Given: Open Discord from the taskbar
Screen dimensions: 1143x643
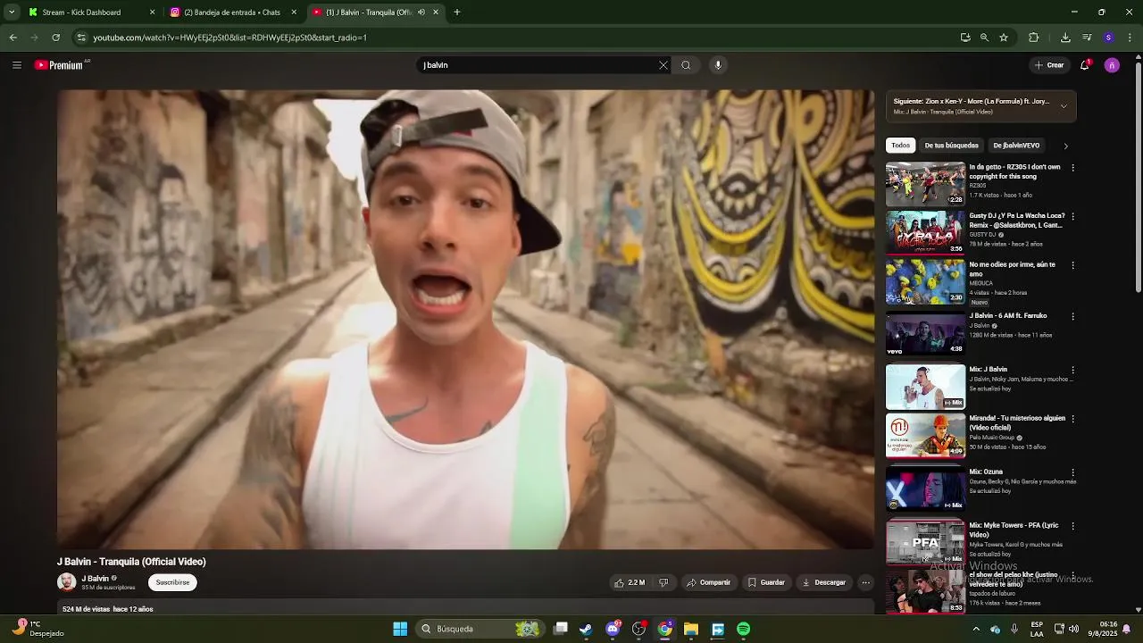Looking at the screenshot, I should (613, 629).
